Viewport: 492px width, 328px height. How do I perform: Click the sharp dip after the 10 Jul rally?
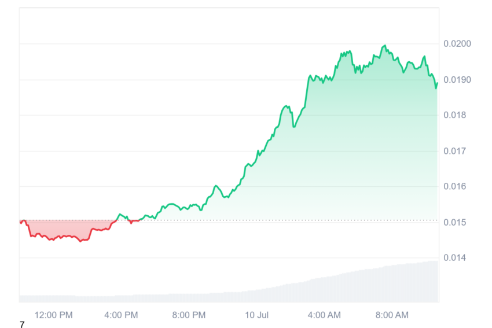click(294, 126)
